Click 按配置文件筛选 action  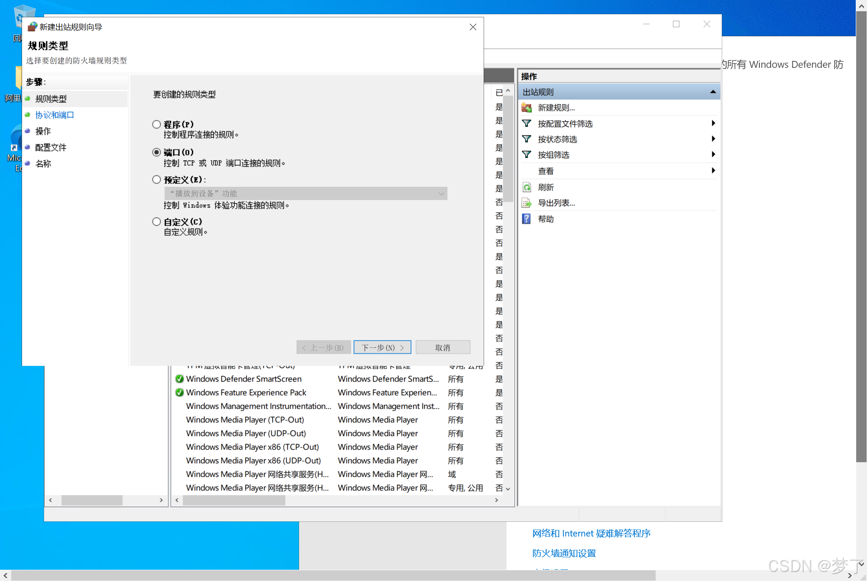click(565, 124)
